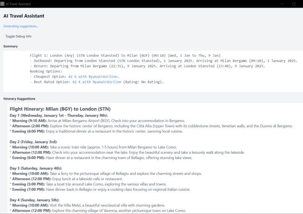Click the 'Flight Itinerary: Milan (BGY) to London (STN)' heading
The image size is (303, 214).
click(x=60, y=109)
